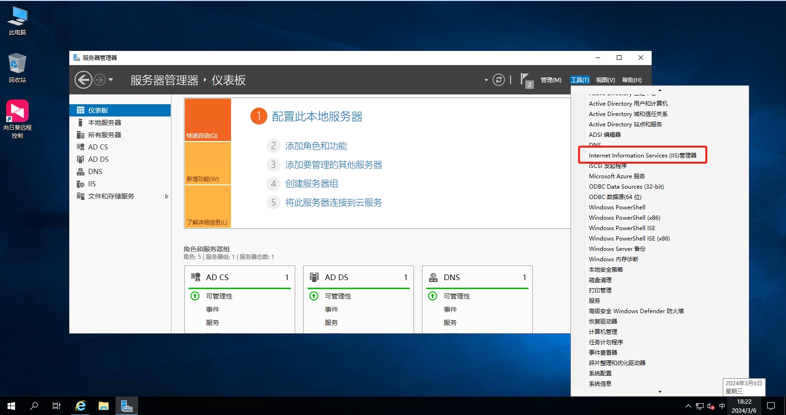
Task: Click the 创建服务器组 link
Action: tap(311, 184)
